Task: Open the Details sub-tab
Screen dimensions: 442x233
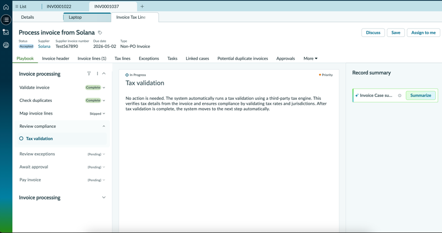Action: click(x=28, y=17)
